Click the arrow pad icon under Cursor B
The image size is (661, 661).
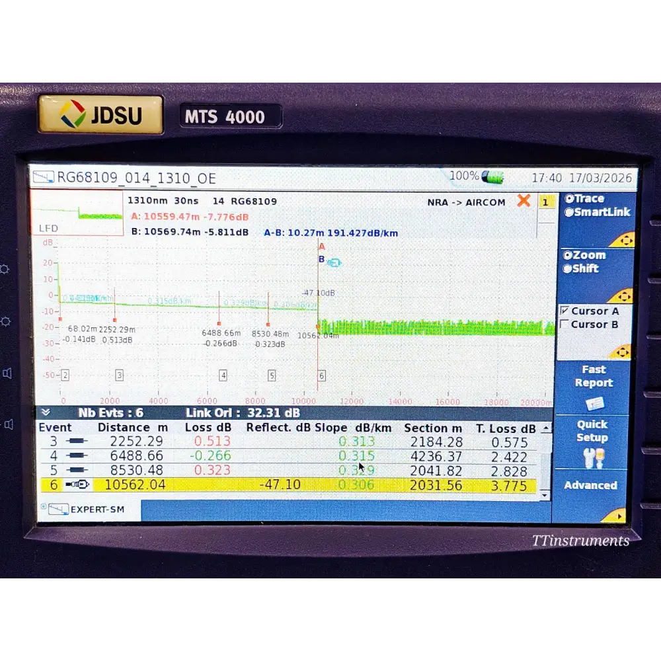tap(622, 352)
